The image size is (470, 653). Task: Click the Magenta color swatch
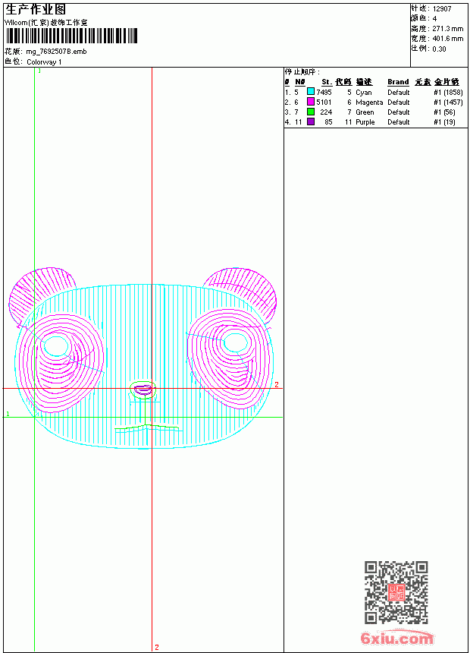tap(310, 101)
